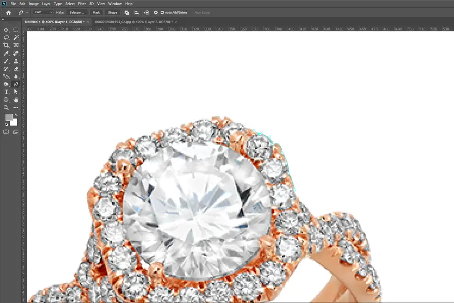Open the File menu
Image resolution: width=454 pixels, height=303 pixels.
coord(13,4)
